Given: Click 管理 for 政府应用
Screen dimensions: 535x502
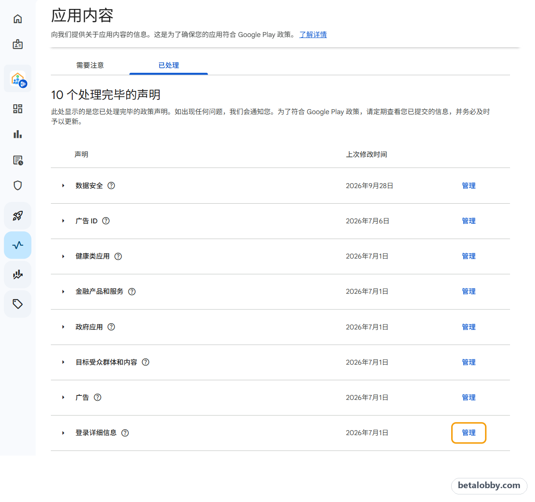Looking at the screenshot, I should coord(469,327).
